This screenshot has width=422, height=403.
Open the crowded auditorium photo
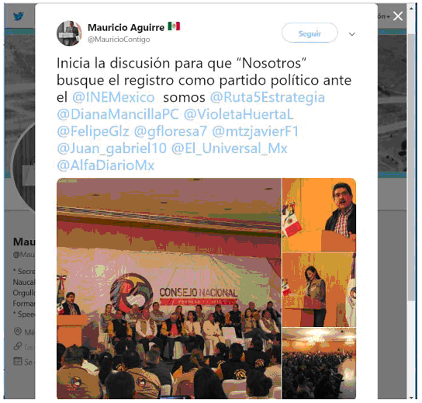tap(319, 363)
